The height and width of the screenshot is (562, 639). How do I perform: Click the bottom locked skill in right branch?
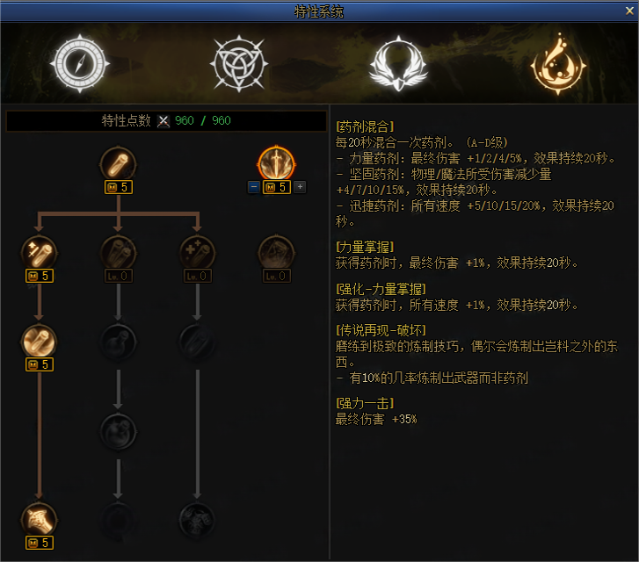(197, 520)
